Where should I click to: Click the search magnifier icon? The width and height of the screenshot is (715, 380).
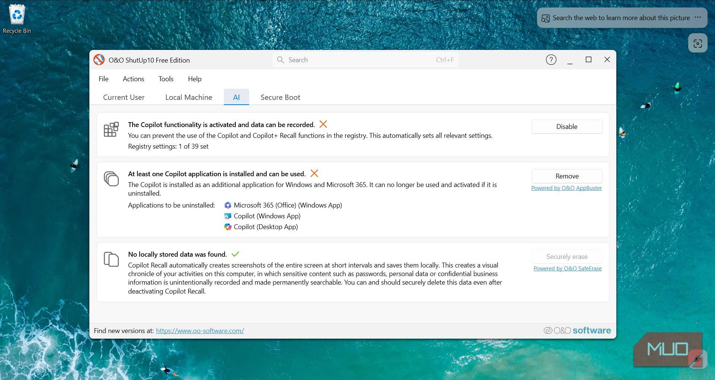coord(280,60)
